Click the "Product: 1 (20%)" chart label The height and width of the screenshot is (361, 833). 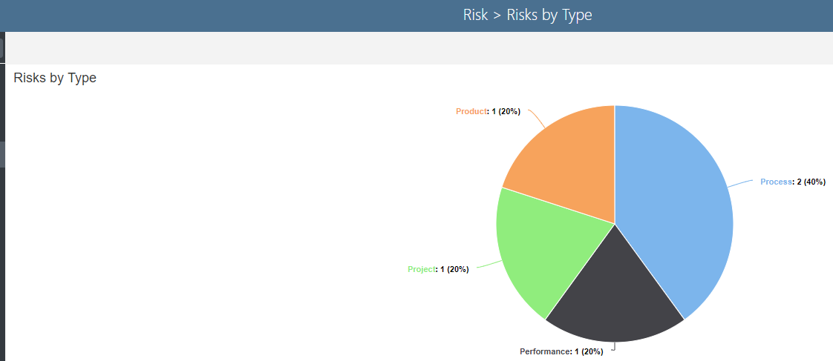coord(488,111)
